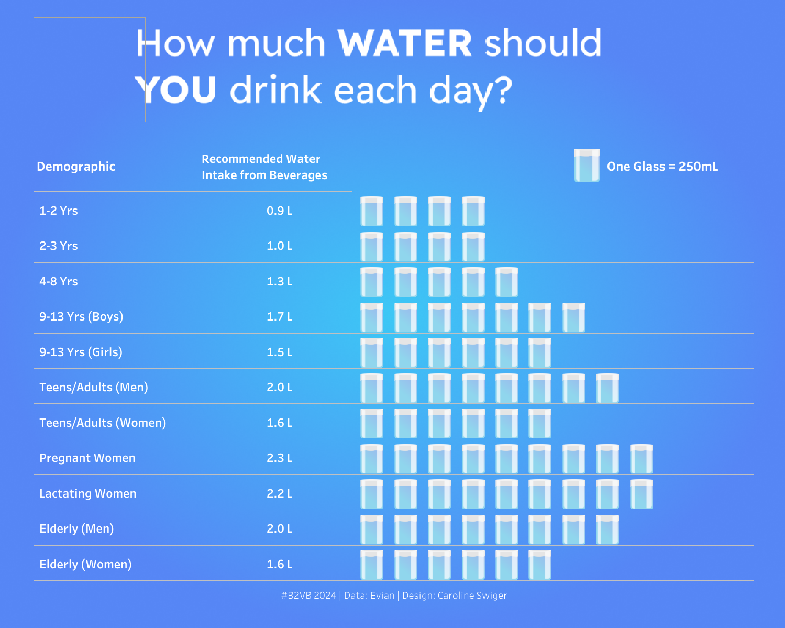Click the '#B2VB 2024' footer credit text
This screenshot has width=785, height=628.
pyautogui.click(x=309, y=596)
